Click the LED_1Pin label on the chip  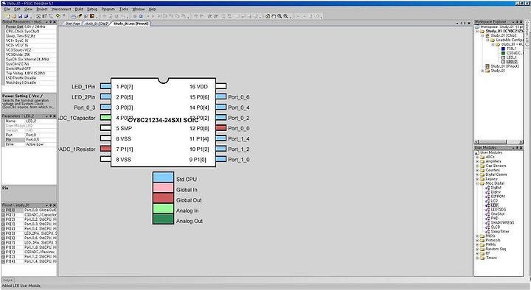[83, 87]
